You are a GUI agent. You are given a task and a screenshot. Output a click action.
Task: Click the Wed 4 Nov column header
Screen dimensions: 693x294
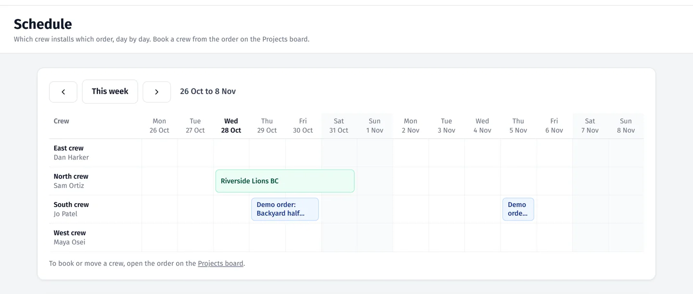pos(482,126)
